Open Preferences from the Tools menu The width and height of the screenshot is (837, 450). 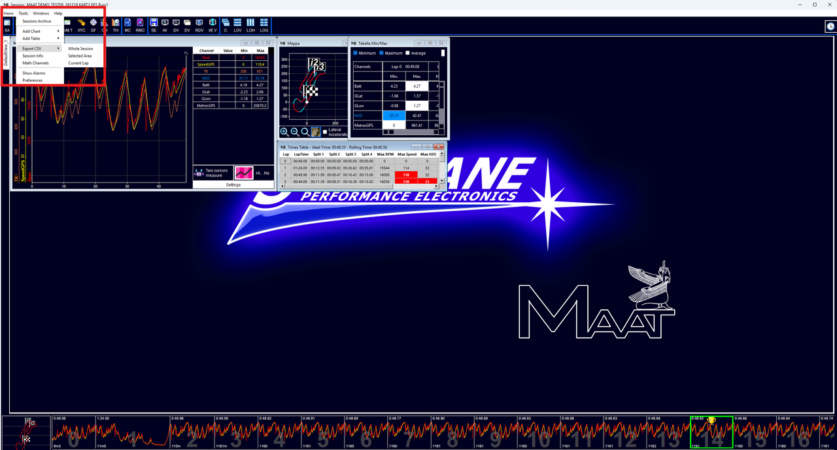coord(33,80)
